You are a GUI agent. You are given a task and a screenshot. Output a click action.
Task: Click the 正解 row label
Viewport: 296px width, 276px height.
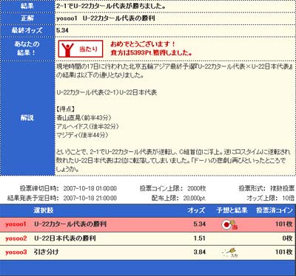click(27, 18)
